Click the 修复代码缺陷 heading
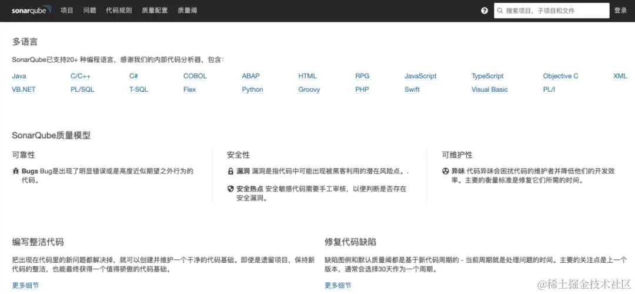This screenshot has width=635, height=294. click(350, 242)
